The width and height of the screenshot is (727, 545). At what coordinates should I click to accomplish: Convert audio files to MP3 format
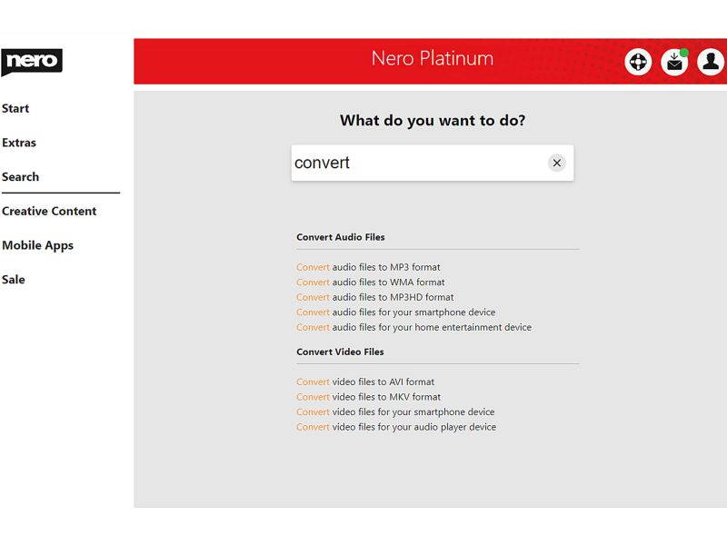[x=367, y=267]
